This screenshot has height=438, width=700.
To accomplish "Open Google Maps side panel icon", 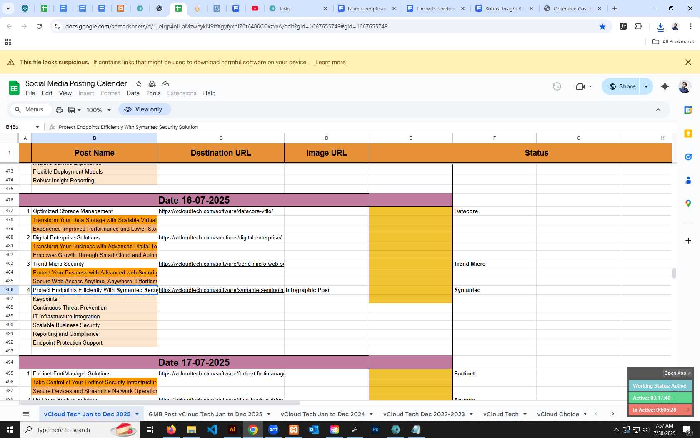I will tap(688, 204).
